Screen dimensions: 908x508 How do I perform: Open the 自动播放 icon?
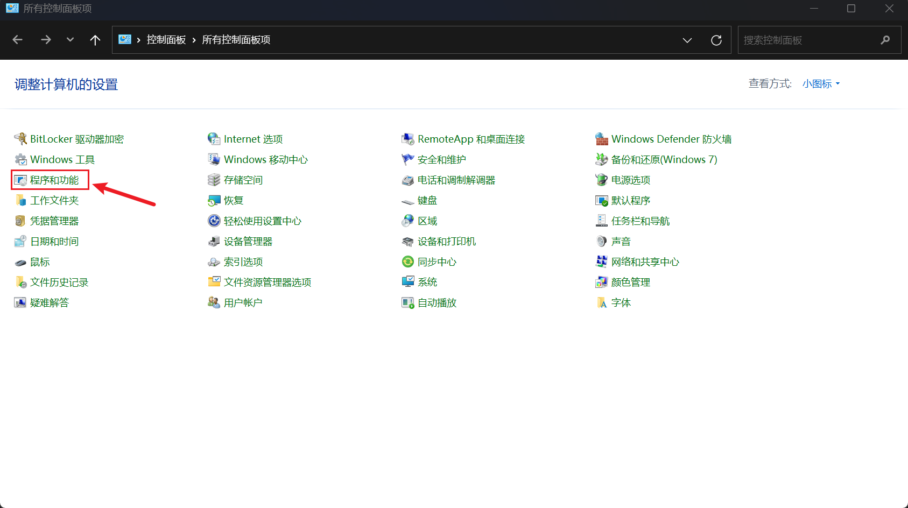coord(408,302)
